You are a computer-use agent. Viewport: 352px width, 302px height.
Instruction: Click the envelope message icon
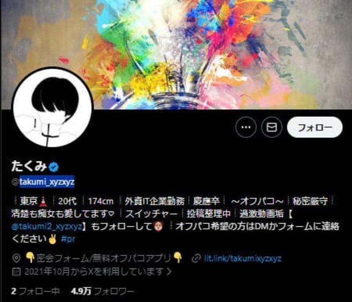(x=271, y=127)
